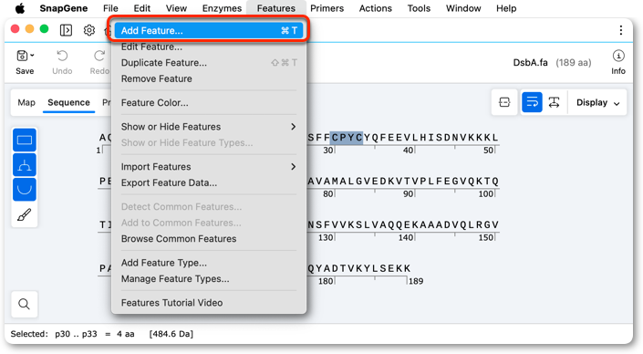Select Browse Common Features entry
The width and height of the screenshot is (643, 354).
click(208, 239)
